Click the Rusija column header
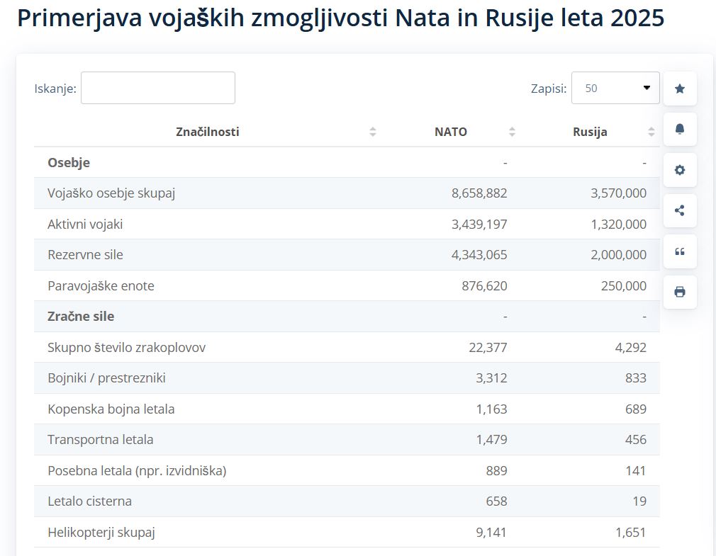This screenshot has width=716, height=556. click(x=590, y=132)
